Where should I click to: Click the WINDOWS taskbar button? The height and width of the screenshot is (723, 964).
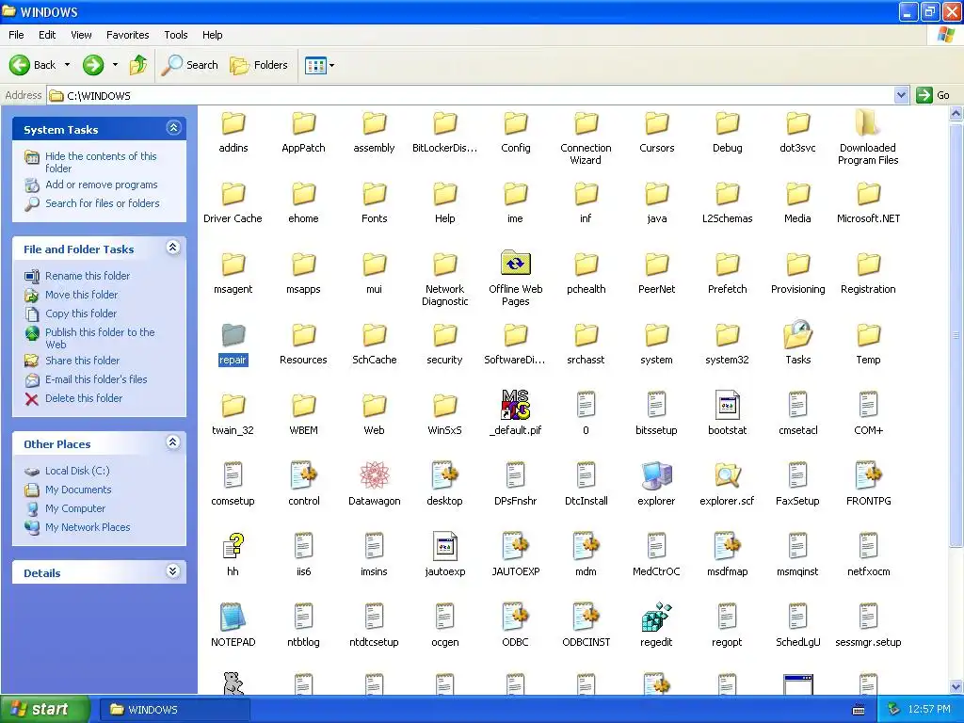[x=174, y=710]
